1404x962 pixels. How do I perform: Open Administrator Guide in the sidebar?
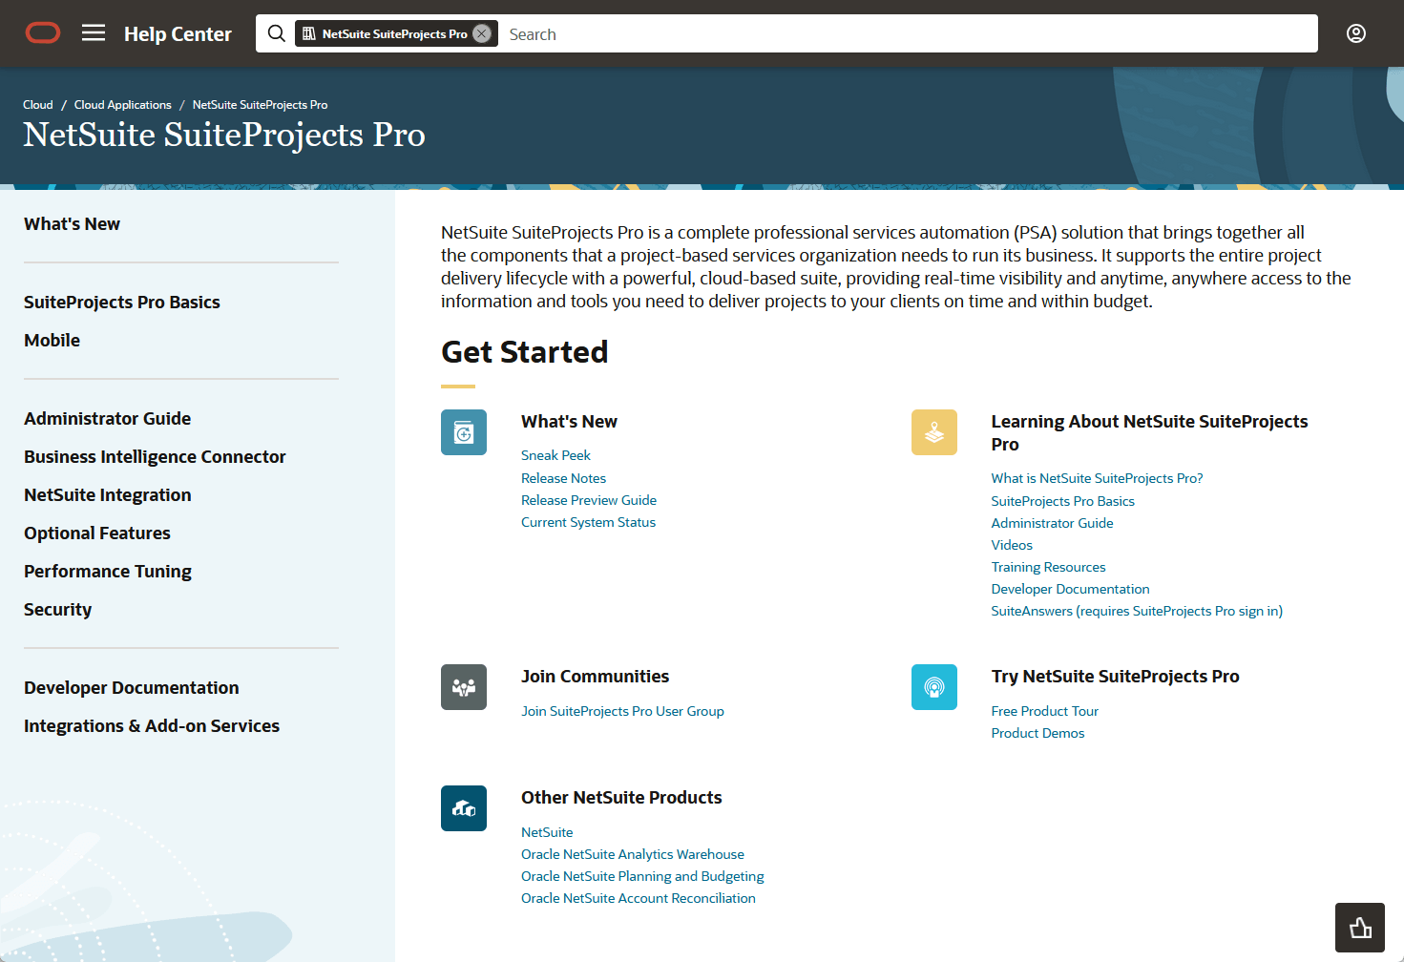108,419
